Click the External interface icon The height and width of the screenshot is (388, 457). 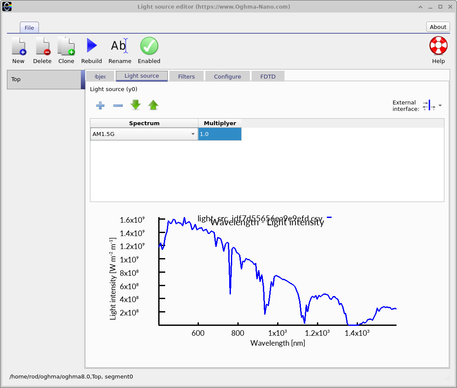pyautogui.click(x=429, y=105)
